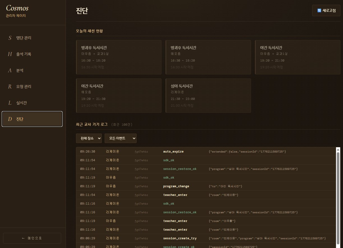Click the L icon for 실시간
The width and height of the screenshot is (343, 248).
pyautogui.click(x=10, y=103)
